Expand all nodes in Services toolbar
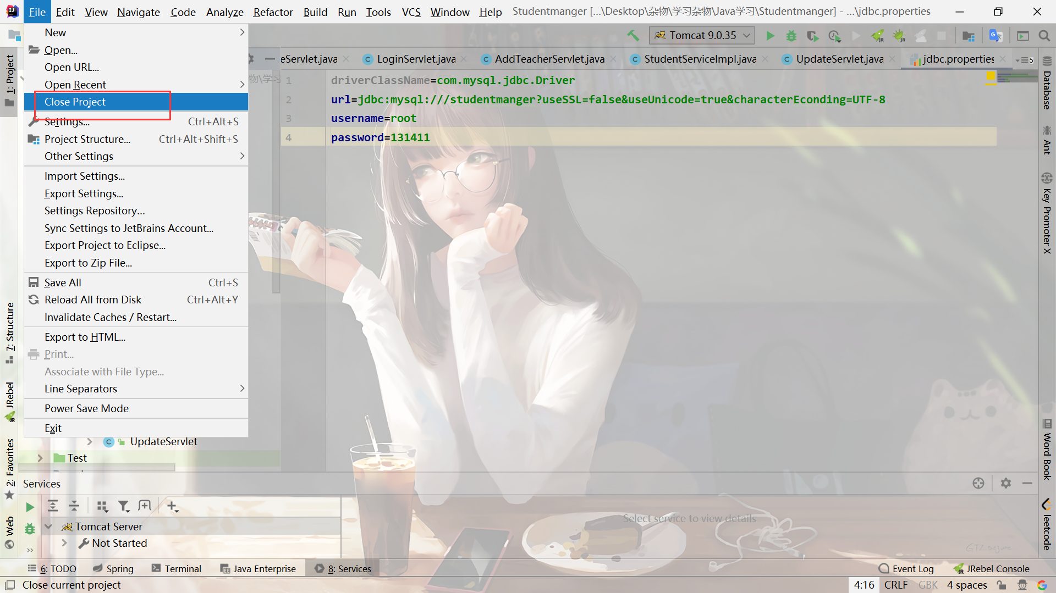Image resolution: width=1056 pixels, height=593 pixels. point(53,506)
